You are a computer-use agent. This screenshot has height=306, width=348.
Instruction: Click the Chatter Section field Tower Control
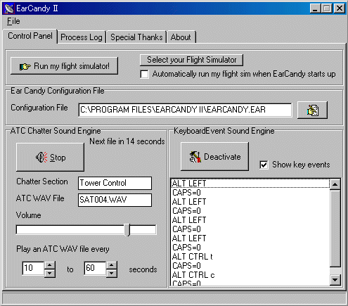point(115,183)
